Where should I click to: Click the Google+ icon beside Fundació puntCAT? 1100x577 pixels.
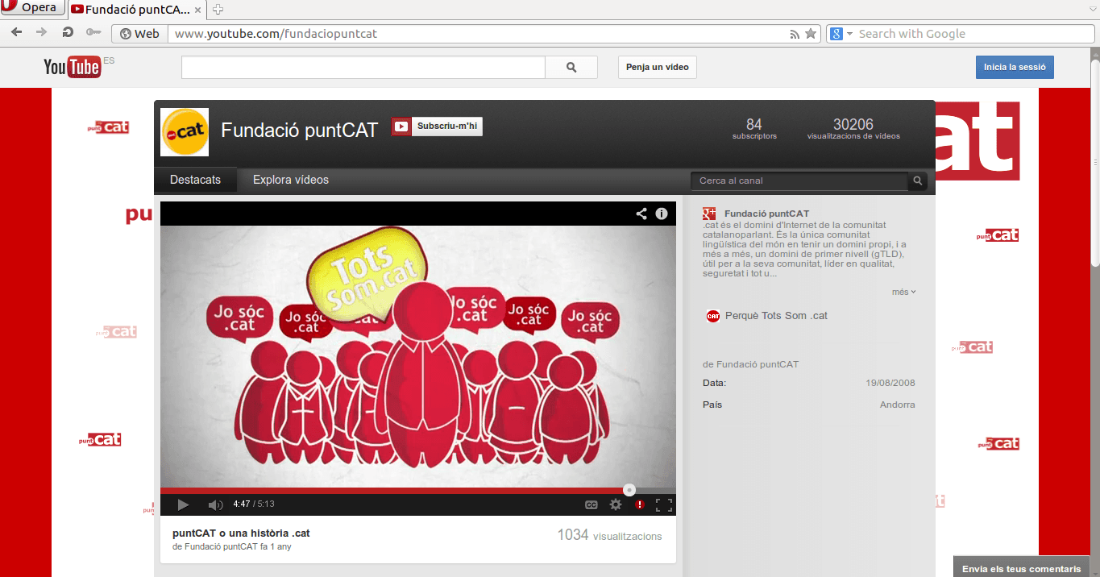[710, 214]
